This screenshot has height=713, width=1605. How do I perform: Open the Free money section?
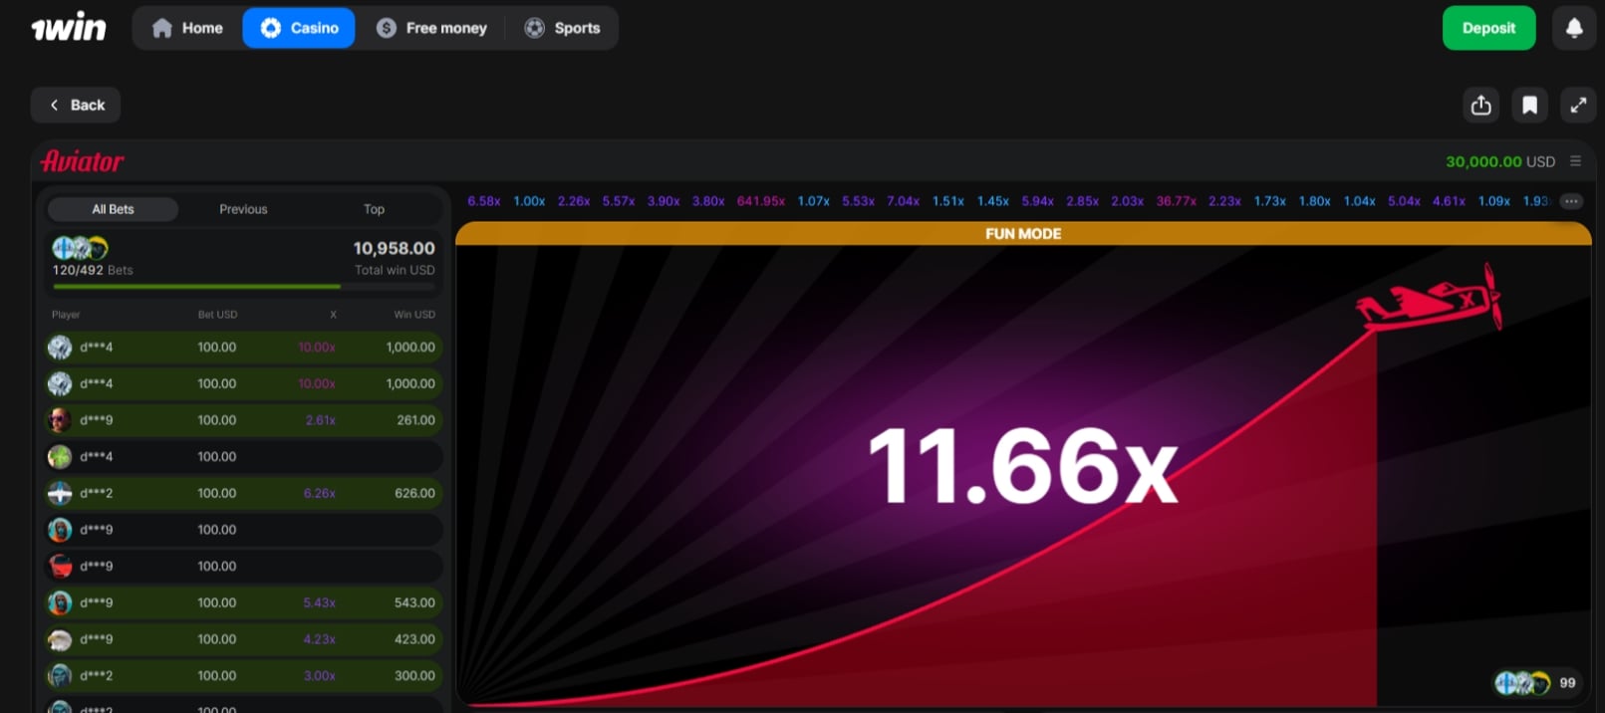[432, 28]
